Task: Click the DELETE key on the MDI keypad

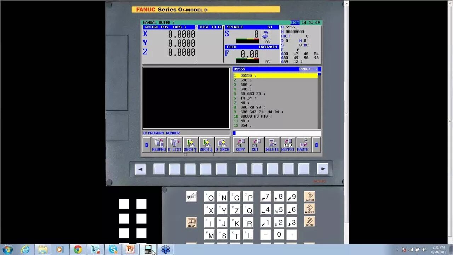Action: pyautogui.click(x=310, y=222)
